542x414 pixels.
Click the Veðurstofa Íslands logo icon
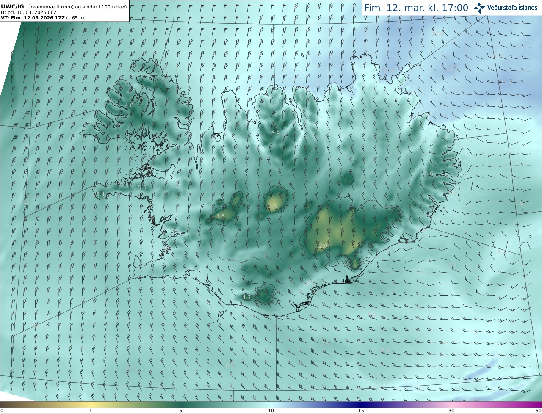(x=480, y=8)
